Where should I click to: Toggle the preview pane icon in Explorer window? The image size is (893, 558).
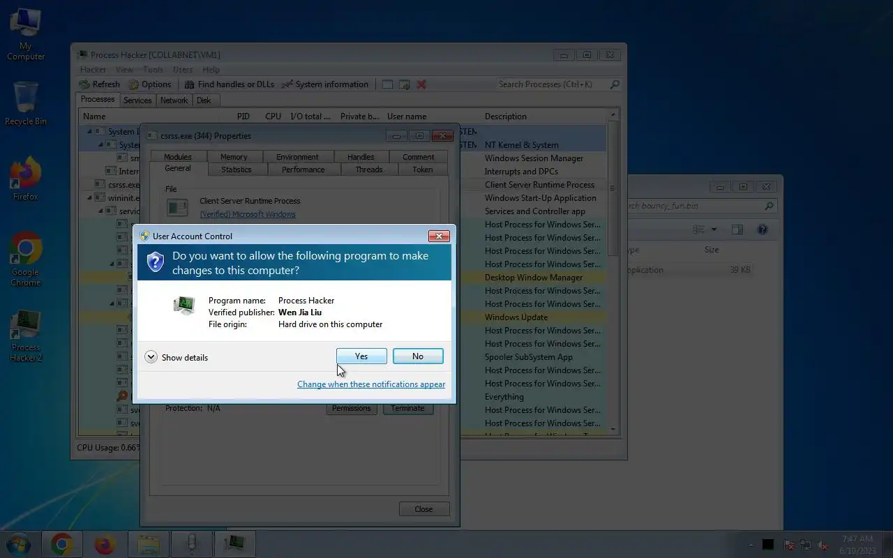[x=737, y=229]
